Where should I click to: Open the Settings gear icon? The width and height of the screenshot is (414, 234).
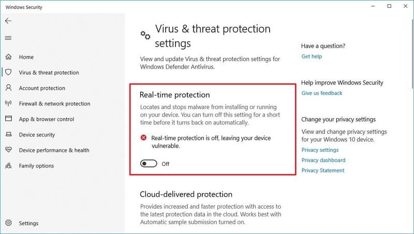pyautogui.click(x=8, y=223)
